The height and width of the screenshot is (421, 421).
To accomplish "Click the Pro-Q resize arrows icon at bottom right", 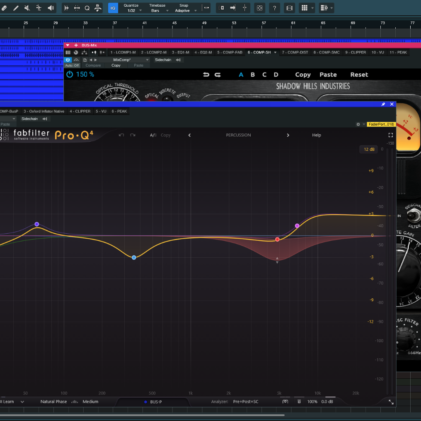I will pos(391,402).
